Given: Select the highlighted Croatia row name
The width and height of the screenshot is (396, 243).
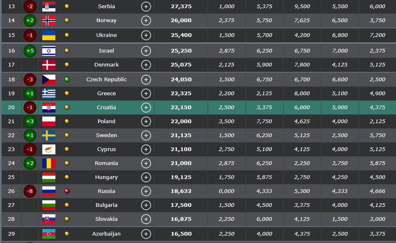Looking at the screenshot, I should point(107,108).
